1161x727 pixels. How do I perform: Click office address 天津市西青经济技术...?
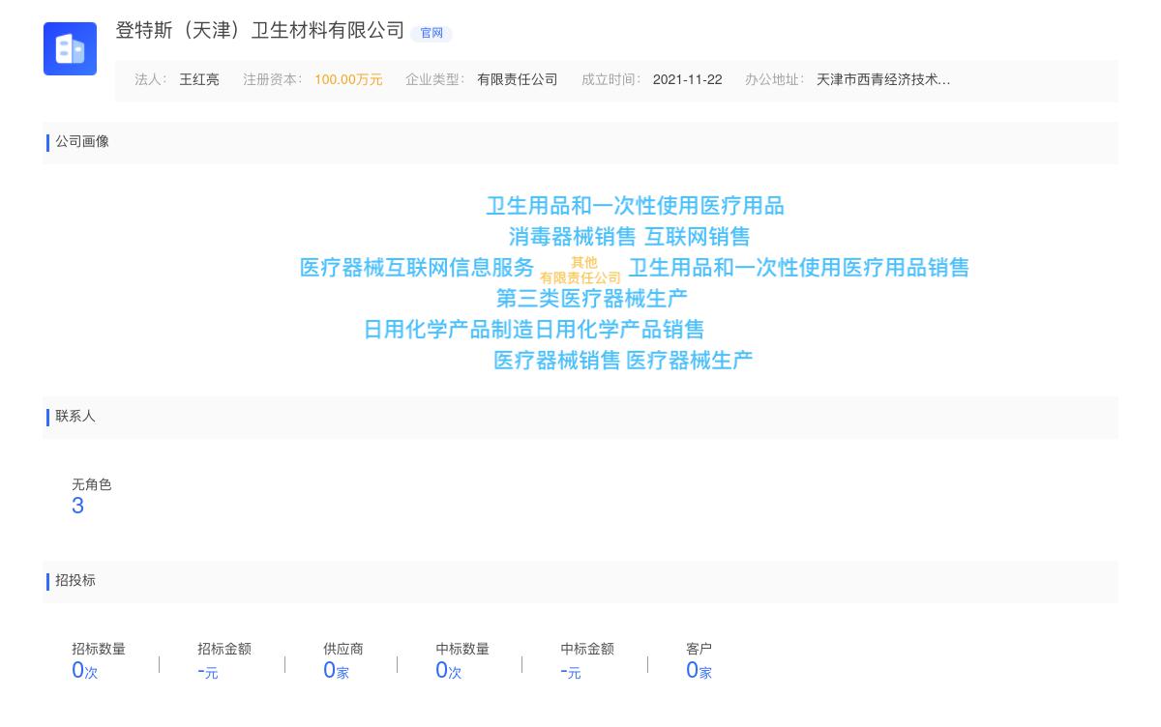[883, 80]
